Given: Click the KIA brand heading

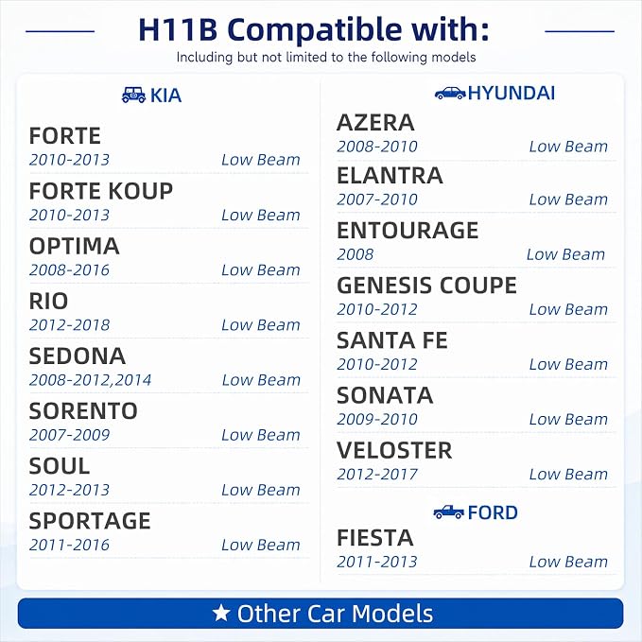Looking at the screenshot, I should pos(165,95).
